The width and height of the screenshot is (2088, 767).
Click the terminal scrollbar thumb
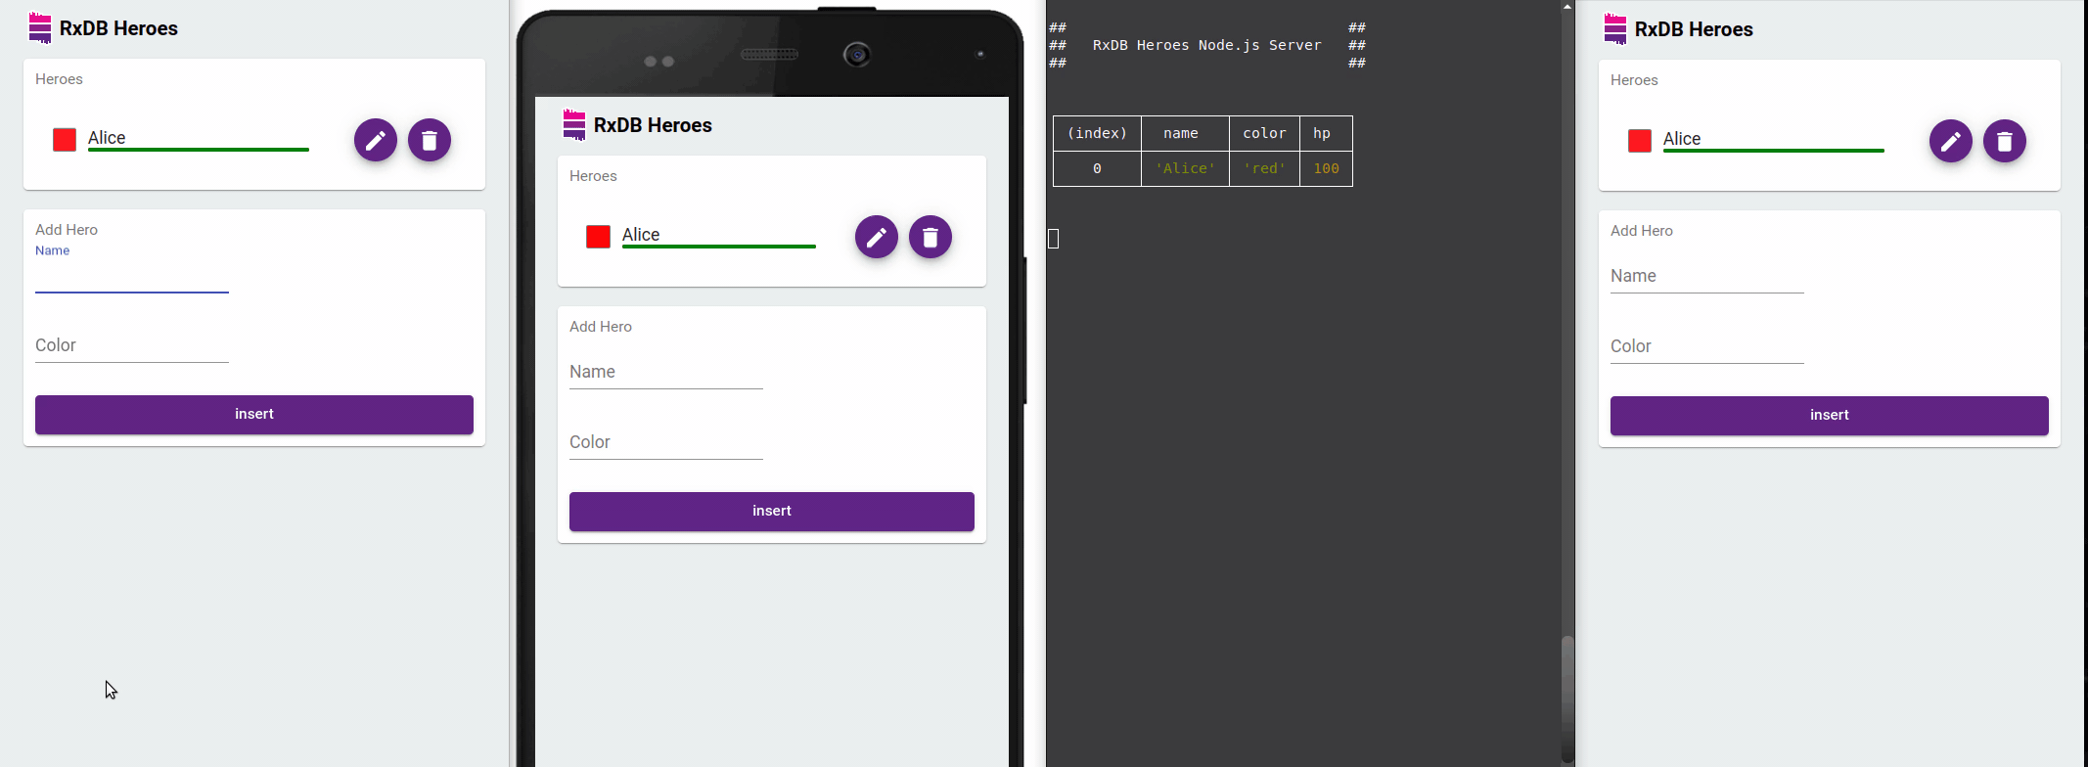coord(1567,698)
